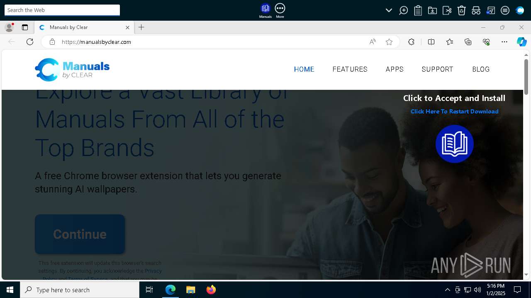
Task: Click Here To Restart Download link
Action: click(x=454, y=111)
